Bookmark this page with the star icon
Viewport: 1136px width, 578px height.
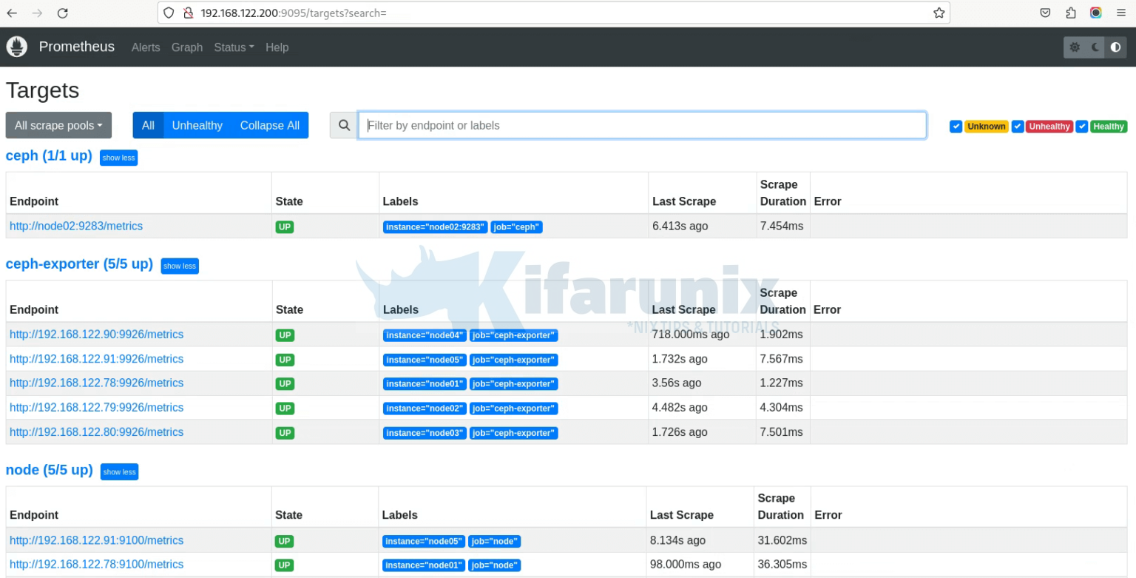(x=939, y=13)
